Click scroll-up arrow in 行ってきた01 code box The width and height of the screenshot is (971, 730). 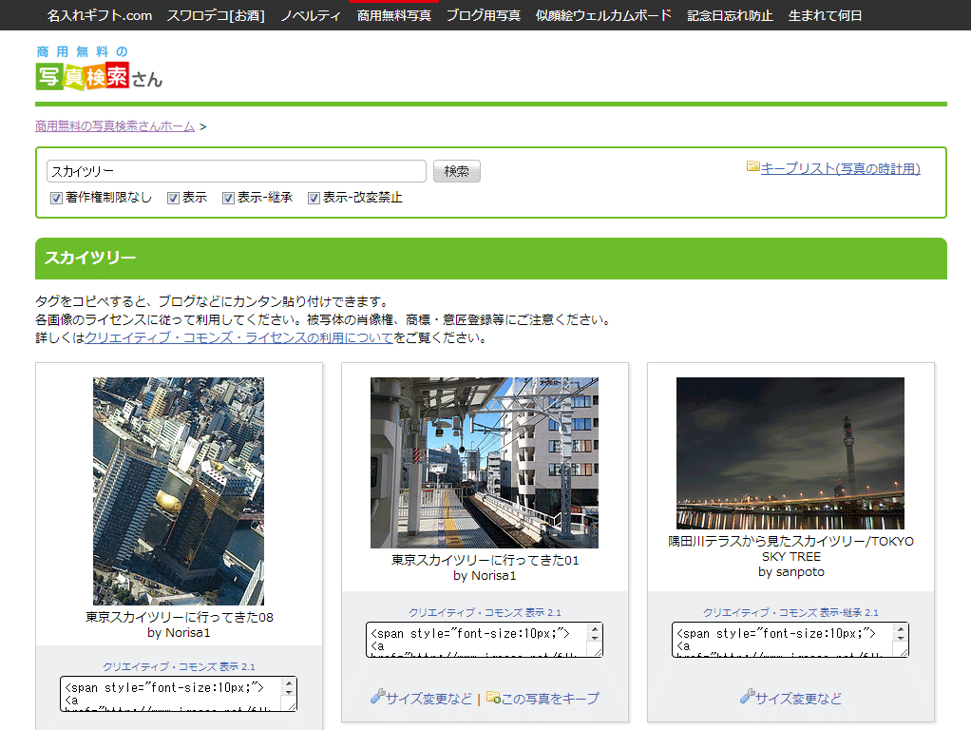595,629
